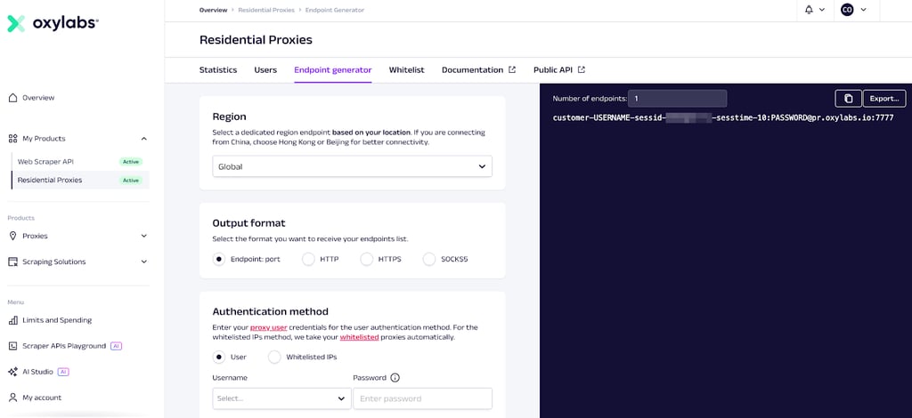Viewport: 912px width, 418px height.
Task: Follow the whitelisted link
Action: (x=360, y=337)
